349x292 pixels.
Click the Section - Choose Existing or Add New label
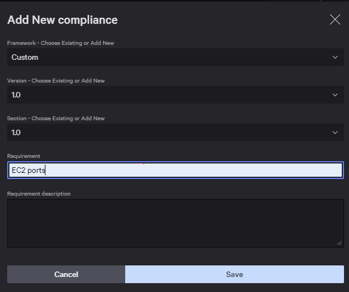coord(56,118)
